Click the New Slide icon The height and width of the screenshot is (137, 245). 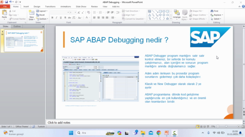31,13
